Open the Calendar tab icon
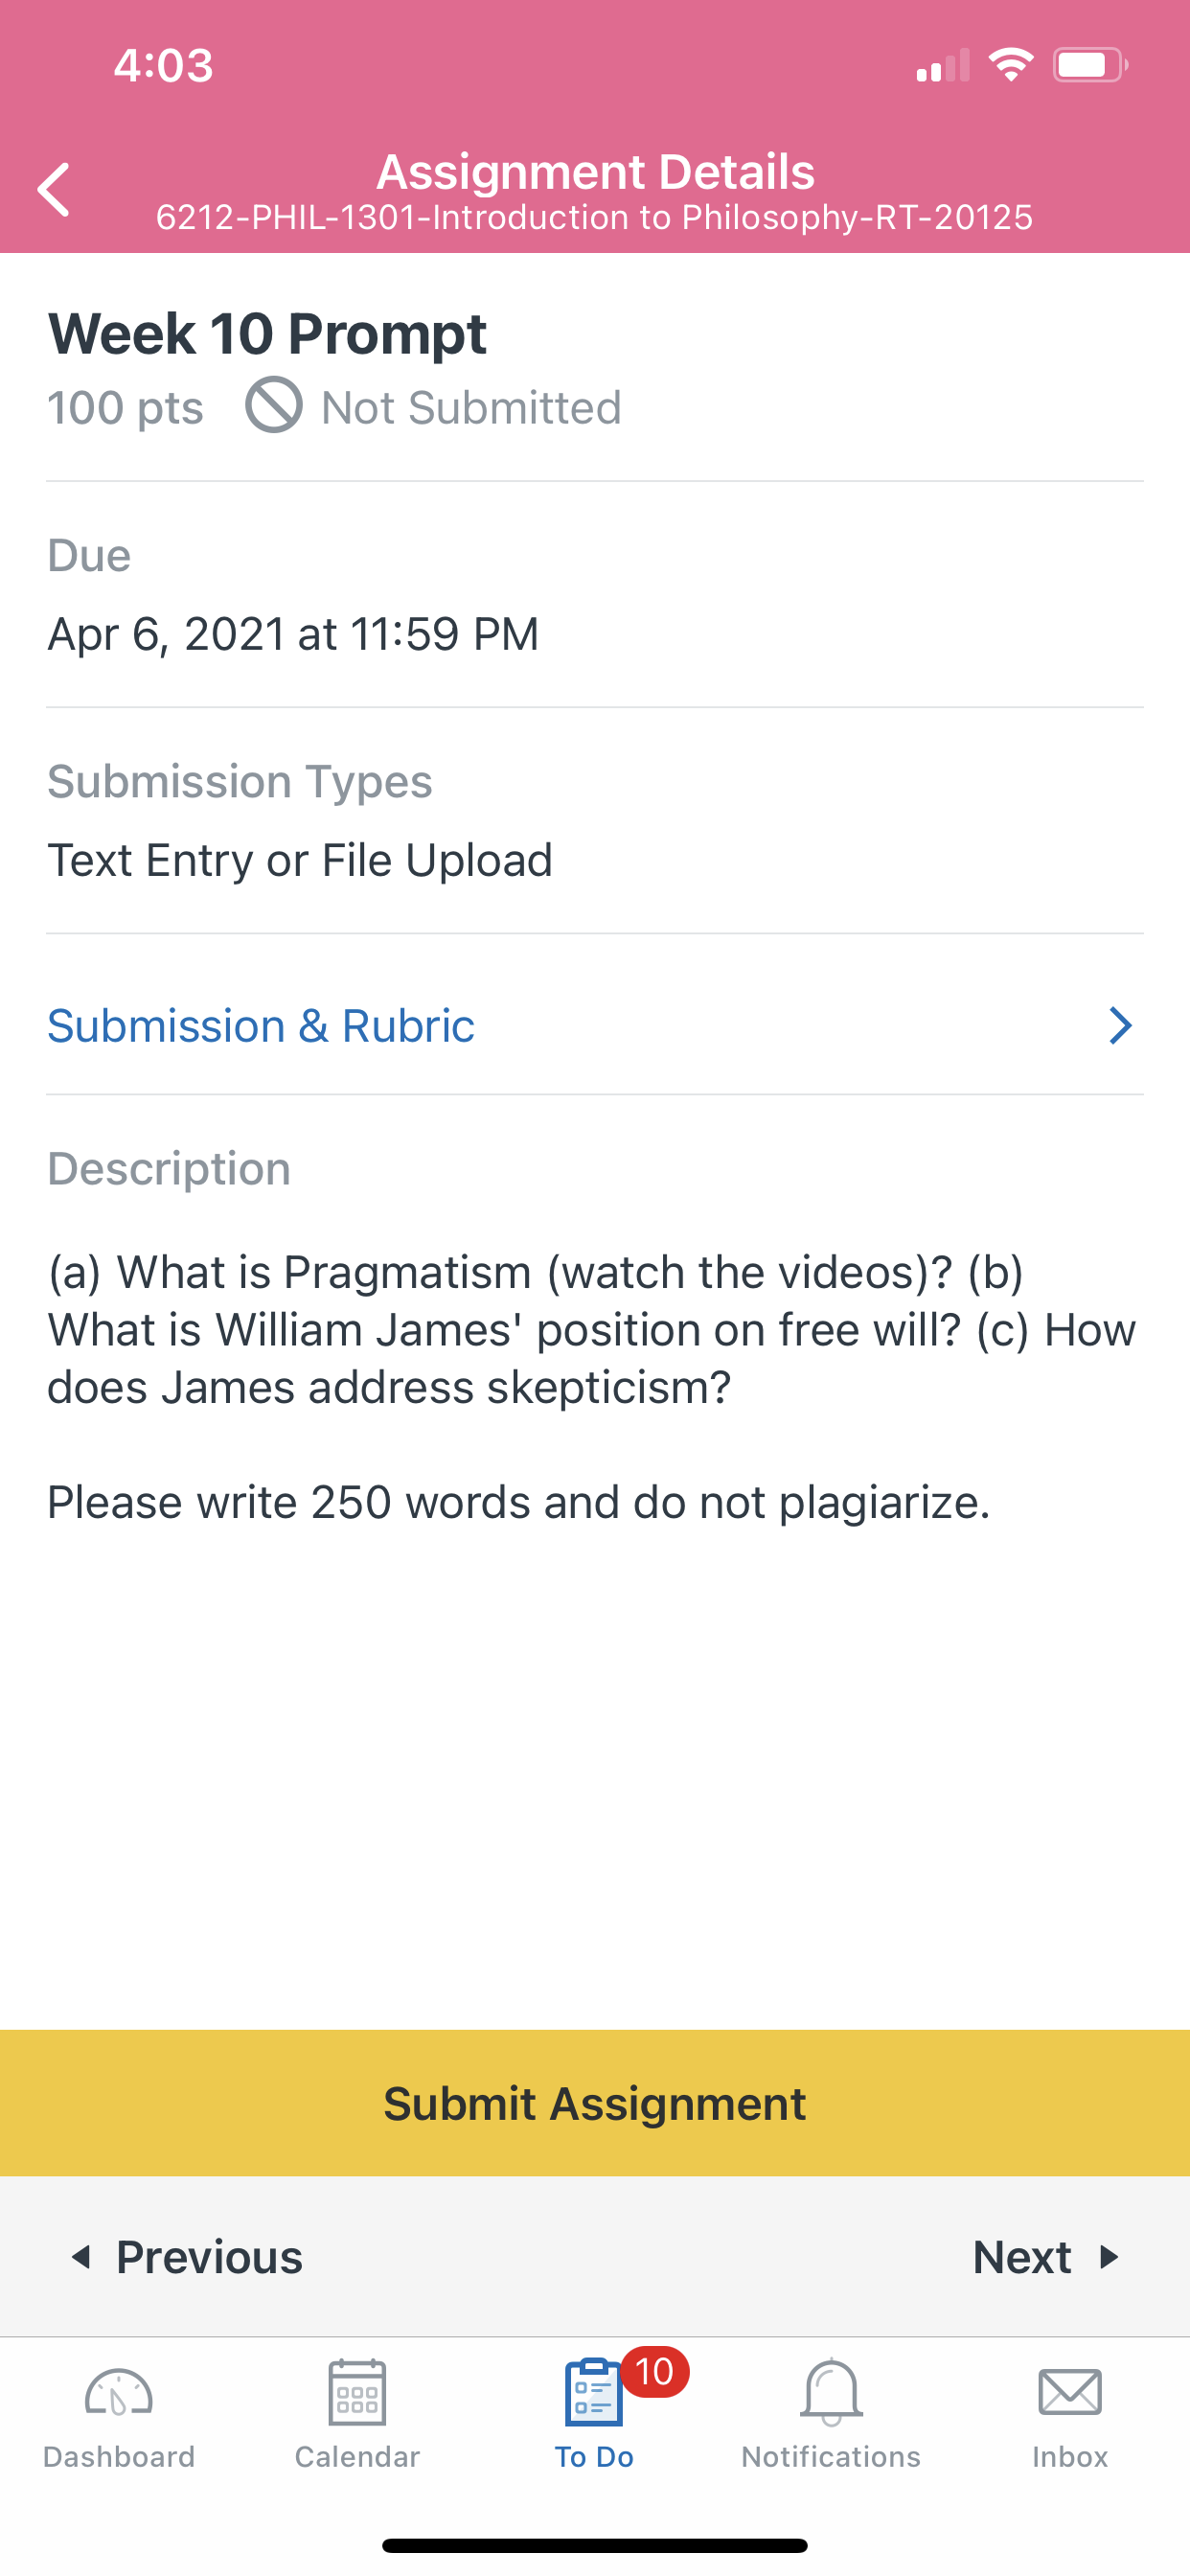 coord(357,2392)
